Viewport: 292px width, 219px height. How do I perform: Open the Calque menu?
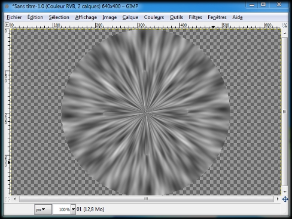(130, 17)
